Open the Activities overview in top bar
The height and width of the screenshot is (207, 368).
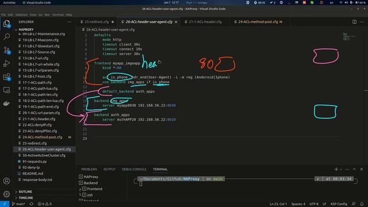[x=9, y=2]
